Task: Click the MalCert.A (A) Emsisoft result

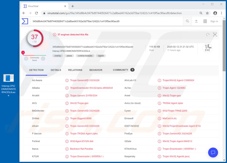Action: (170, 118)
